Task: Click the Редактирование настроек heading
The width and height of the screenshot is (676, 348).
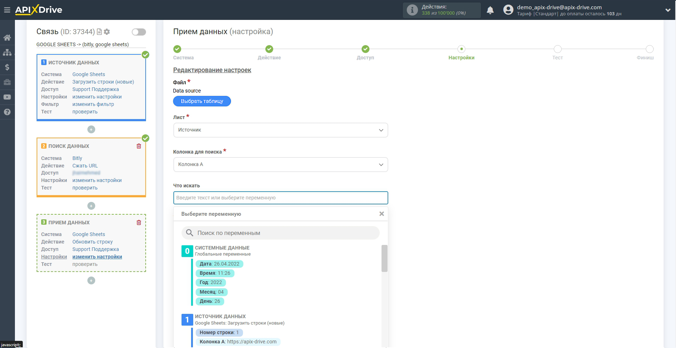Action: click(x=212, y=70)
